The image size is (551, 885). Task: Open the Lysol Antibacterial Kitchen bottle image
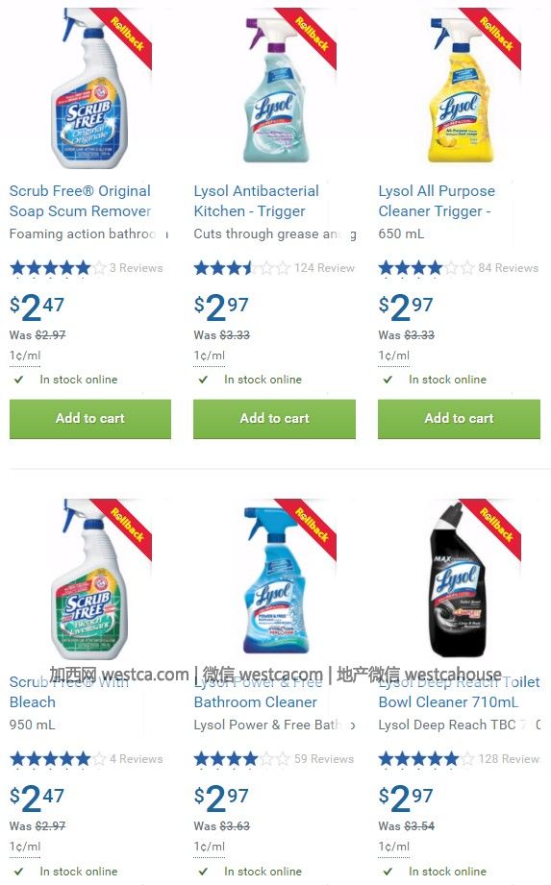(x=274, y=89)
